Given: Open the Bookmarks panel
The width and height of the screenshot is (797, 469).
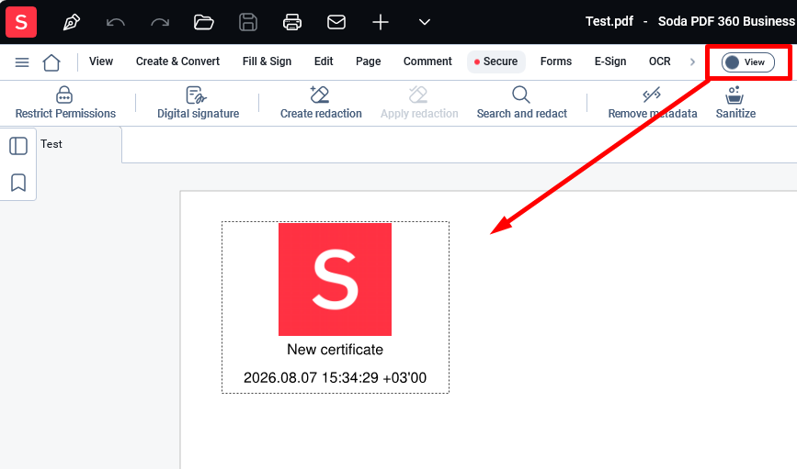Looking at the screenshot, I should (18, 183).
